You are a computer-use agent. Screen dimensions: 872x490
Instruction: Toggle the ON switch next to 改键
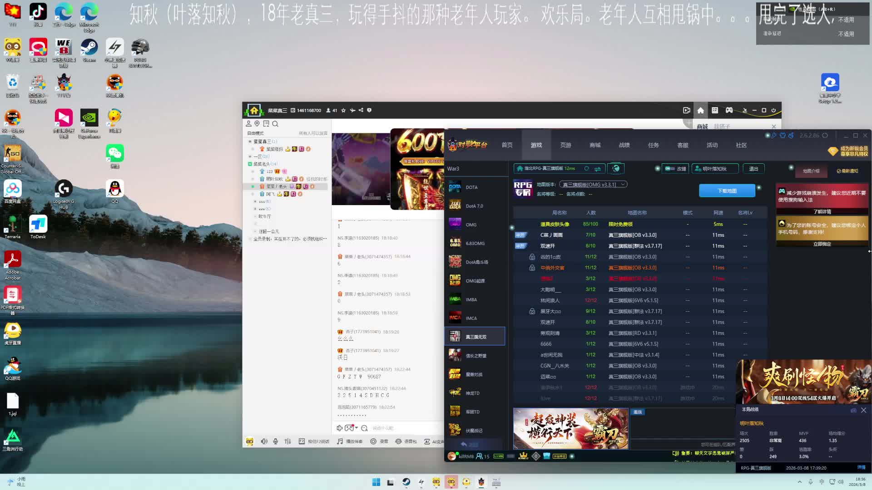click(x=670, y=169)
